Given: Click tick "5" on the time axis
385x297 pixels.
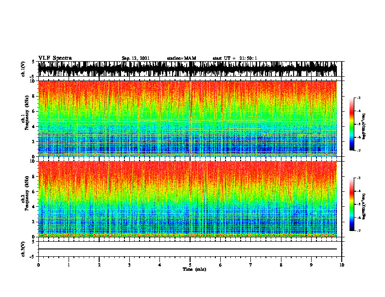Looking at the screenshot, I should tap(190, 265).
